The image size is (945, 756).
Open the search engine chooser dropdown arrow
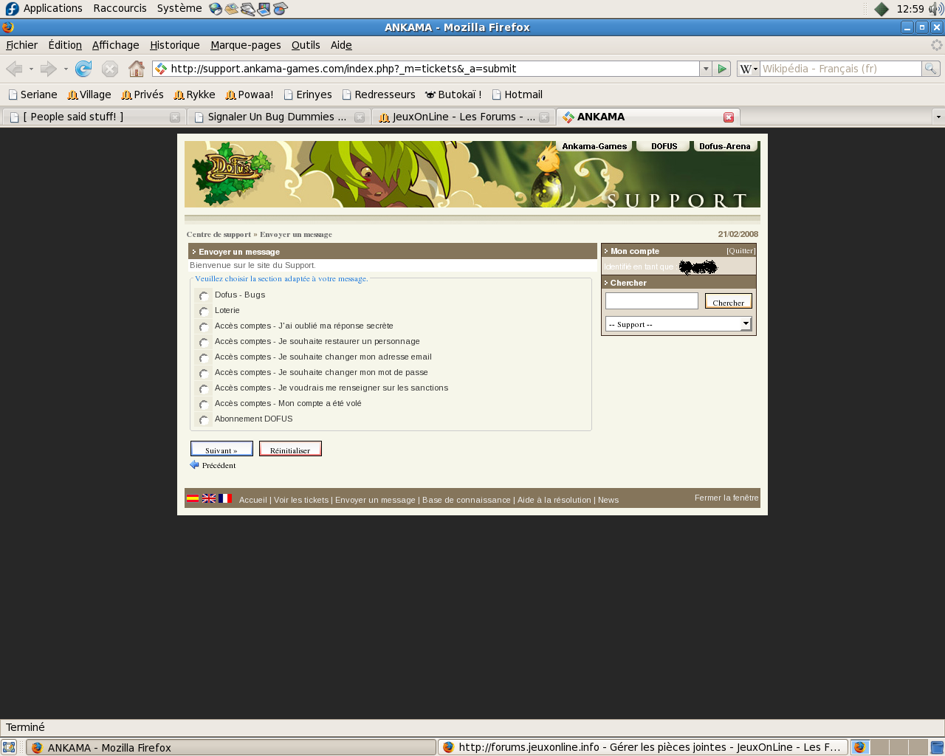(755, 69)
